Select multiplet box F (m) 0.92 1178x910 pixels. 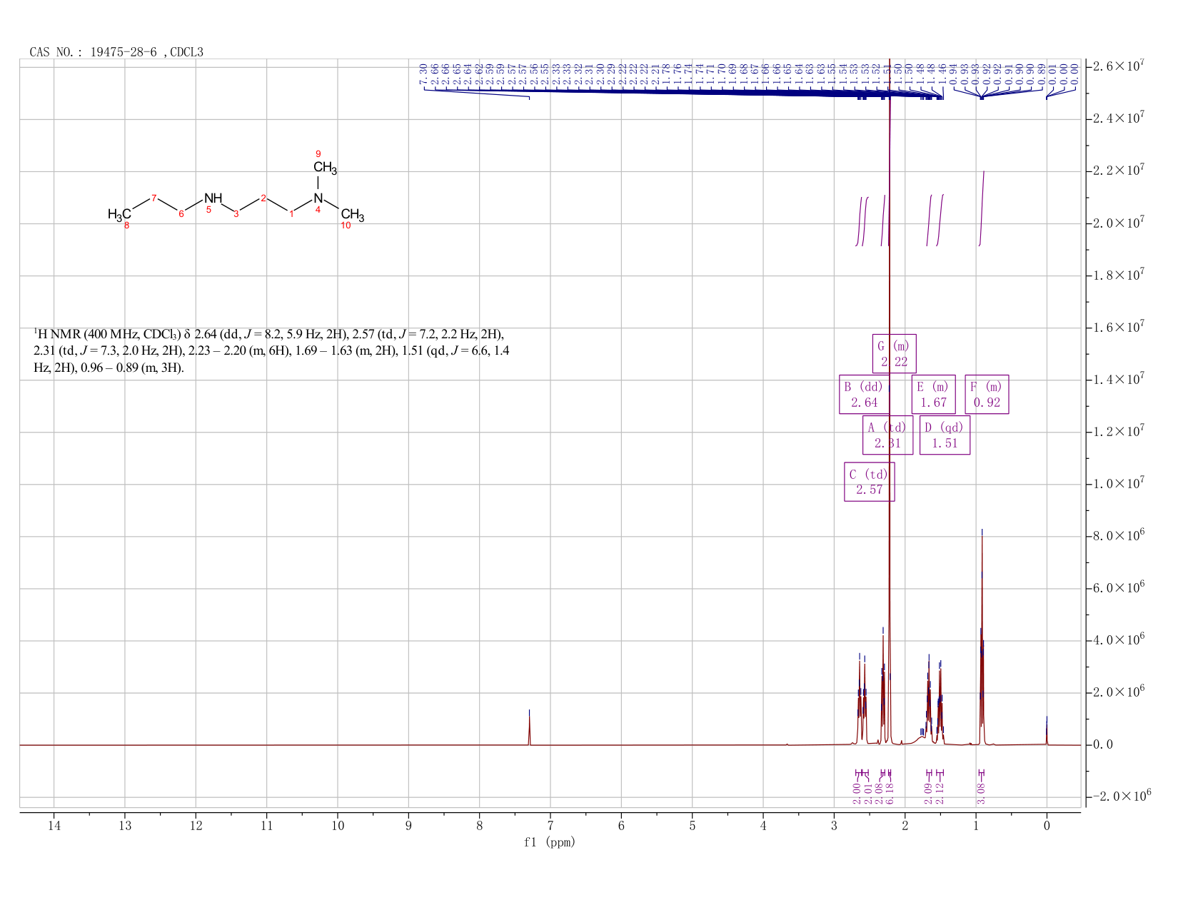pos(987,395)
